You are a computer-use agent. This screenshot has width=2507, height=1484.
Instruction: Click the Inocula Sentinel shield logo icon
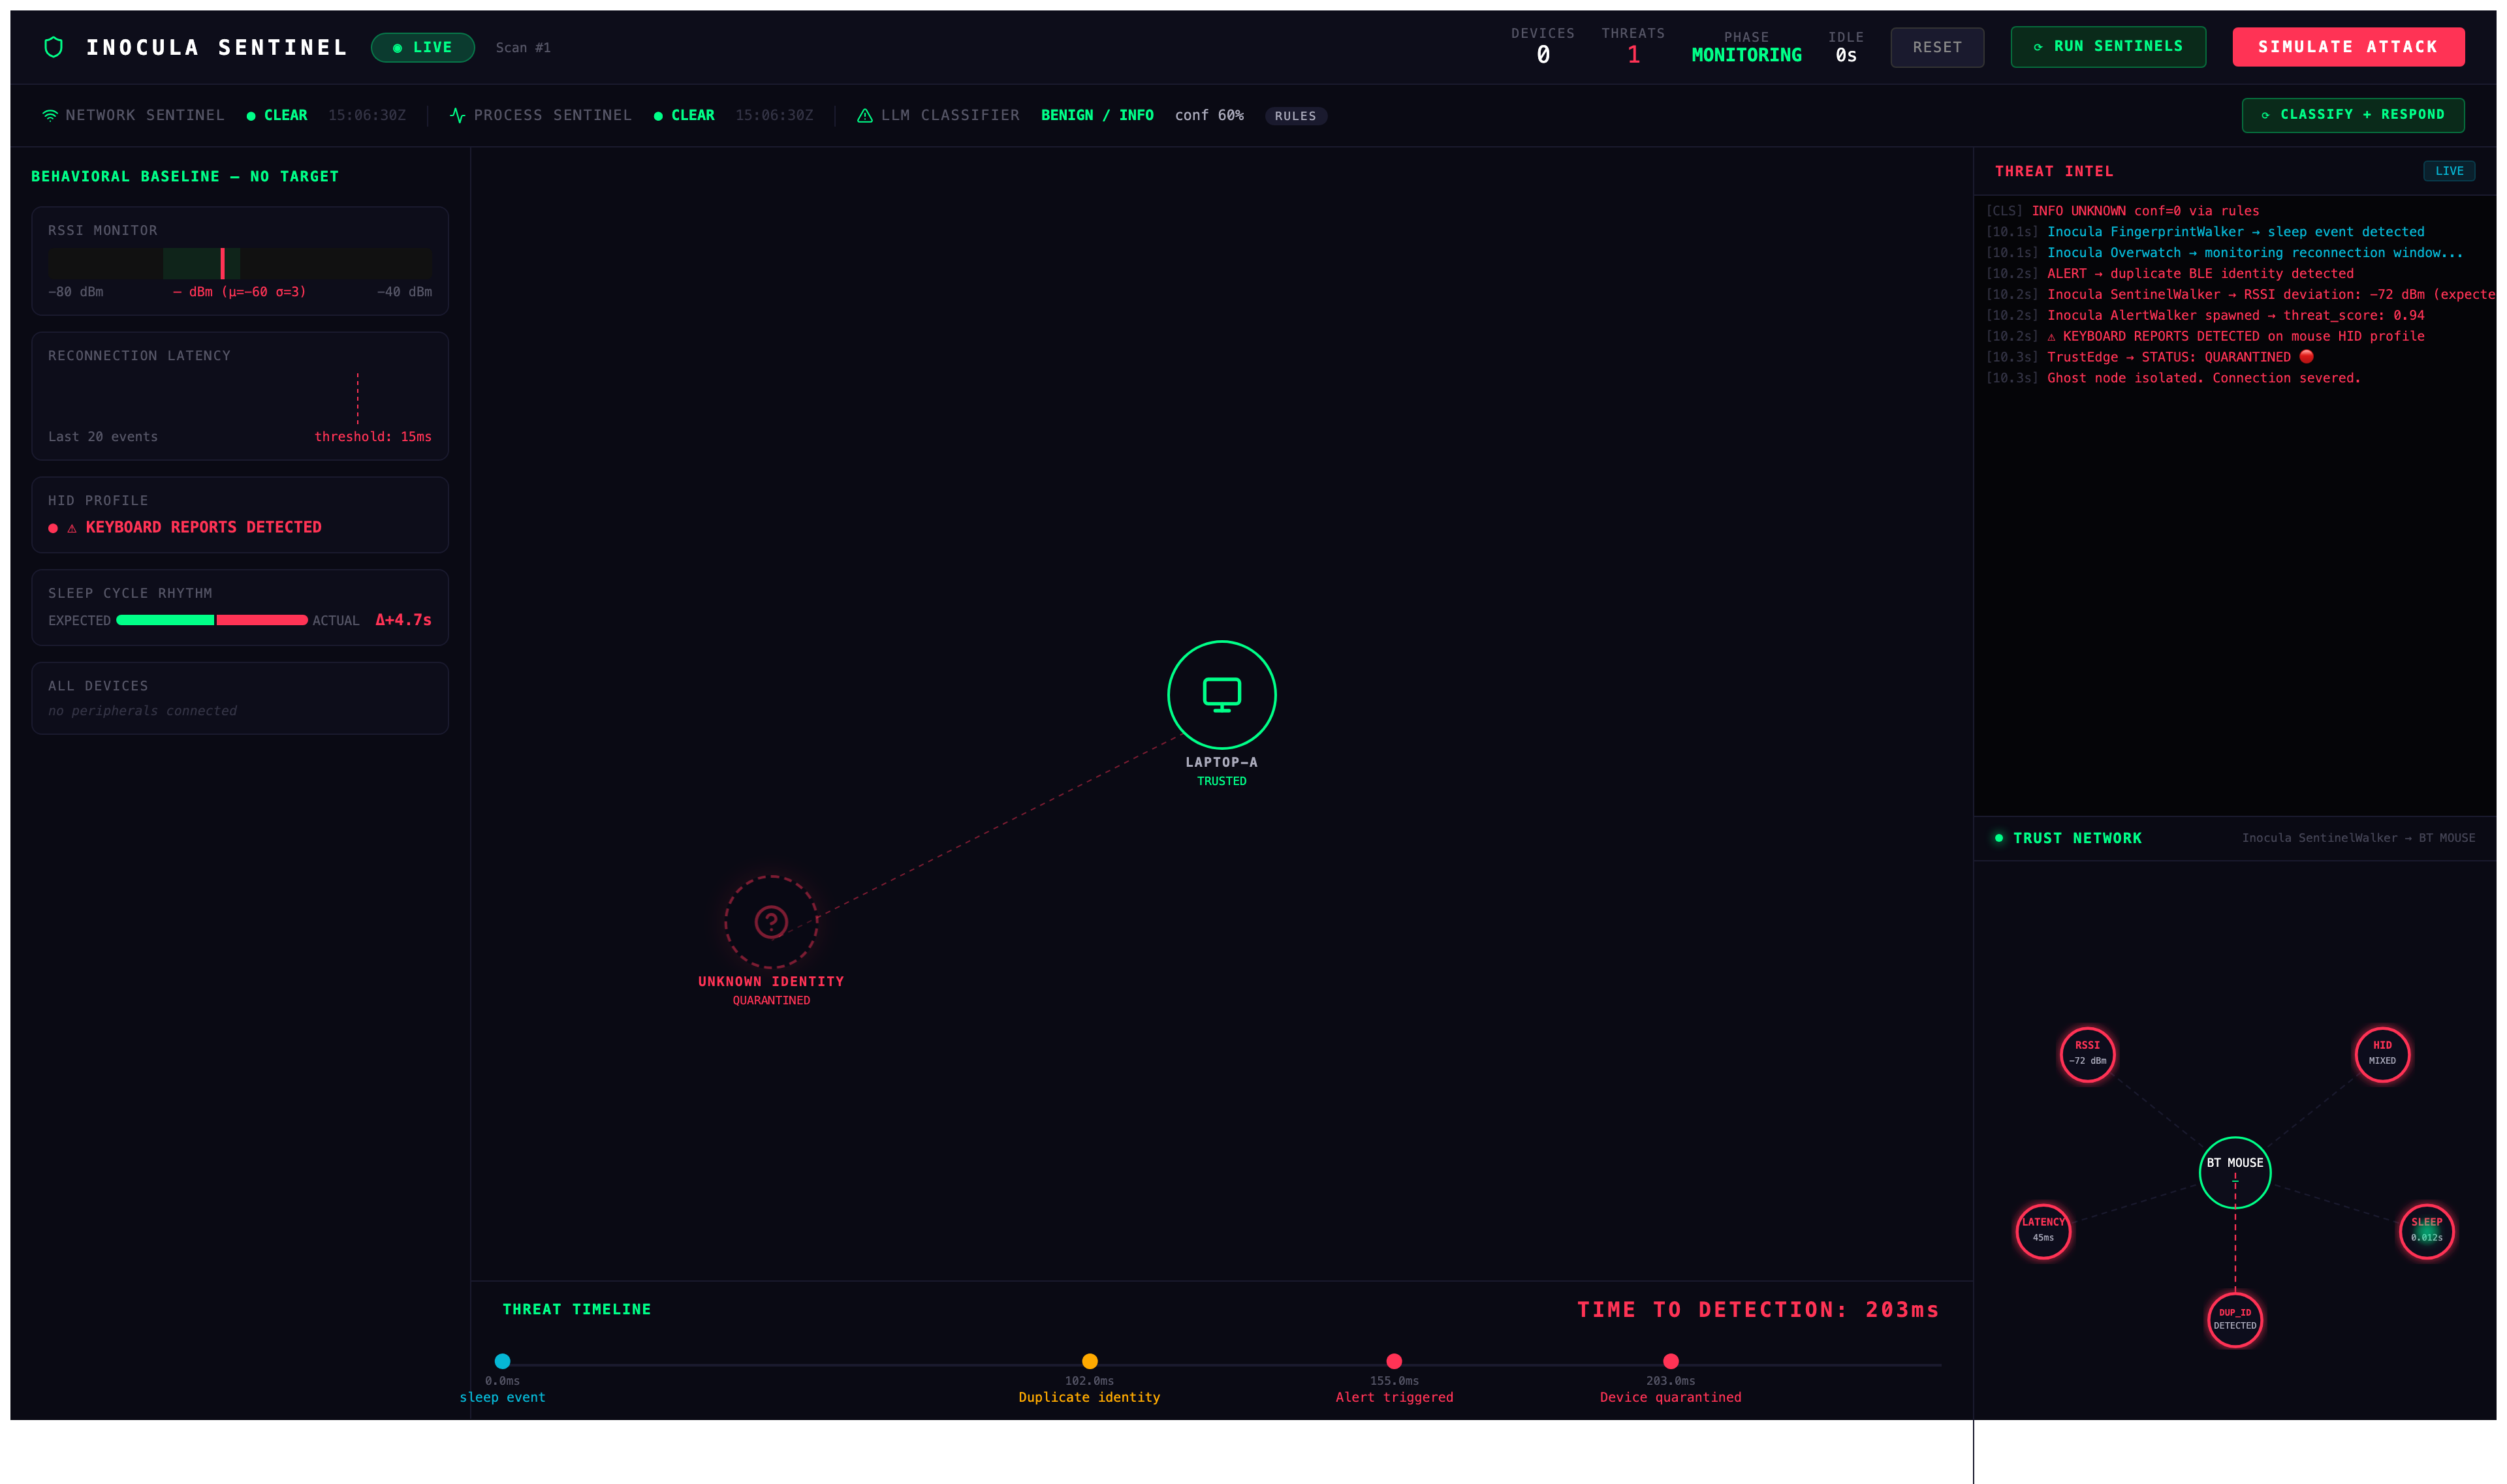(x=54, y=47)
